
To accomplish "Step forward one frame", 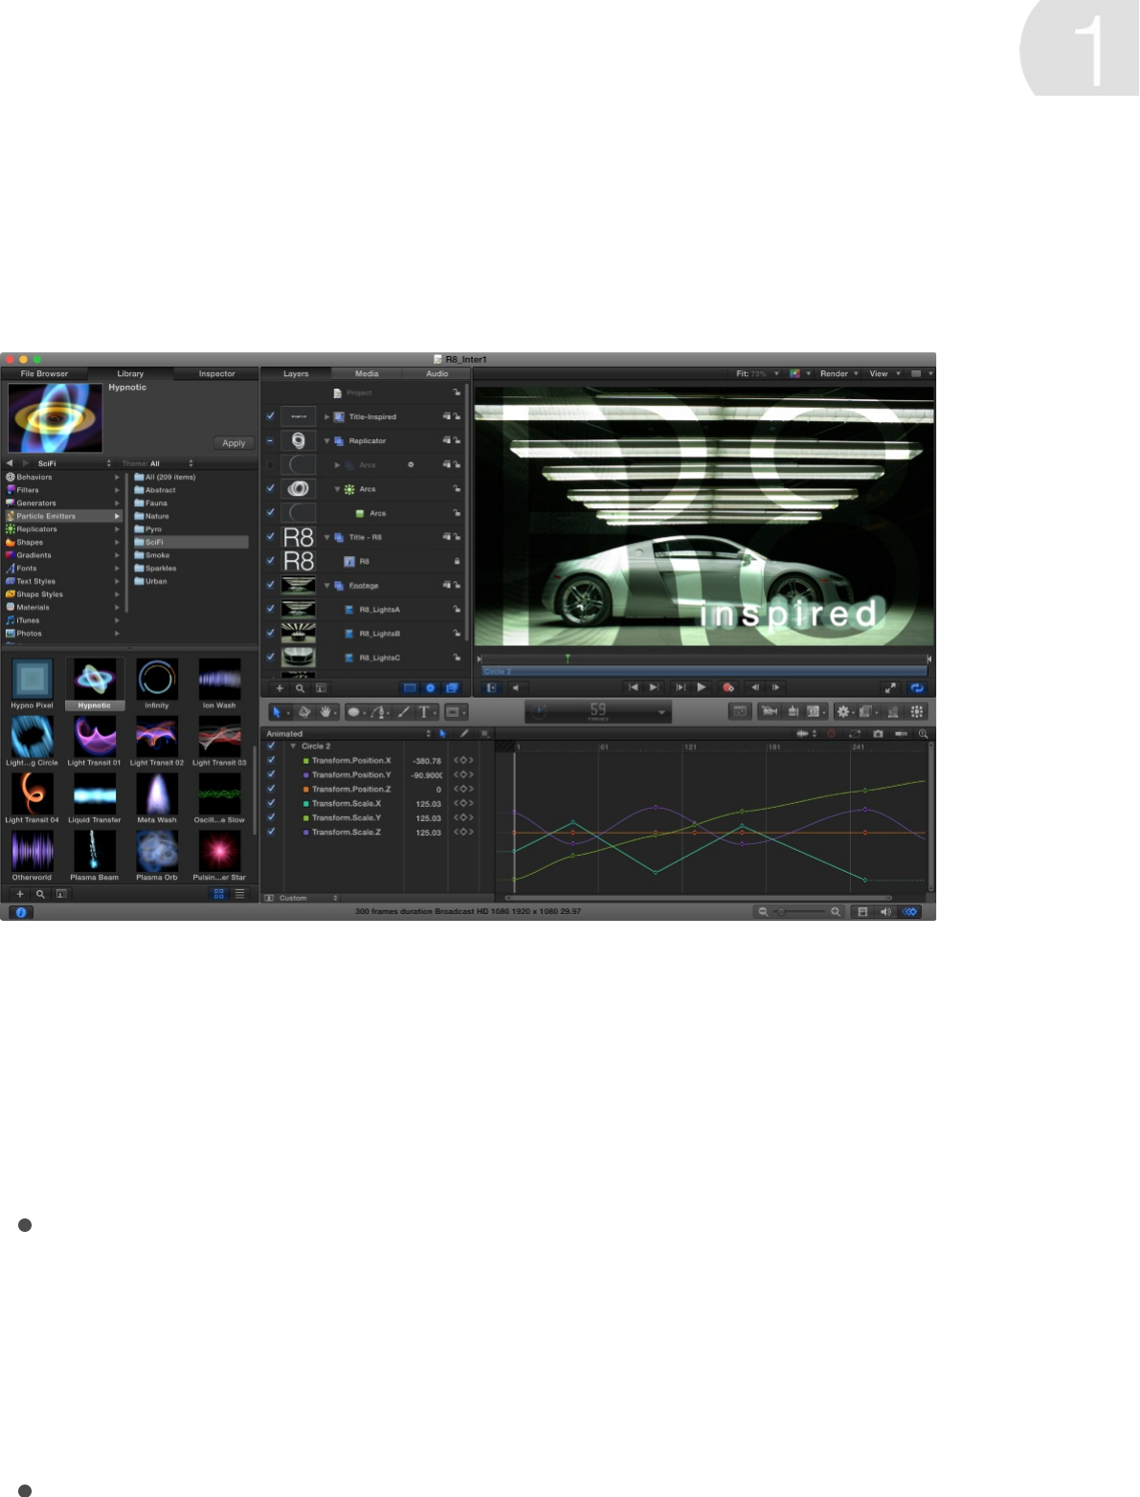I will click(775, 687).
